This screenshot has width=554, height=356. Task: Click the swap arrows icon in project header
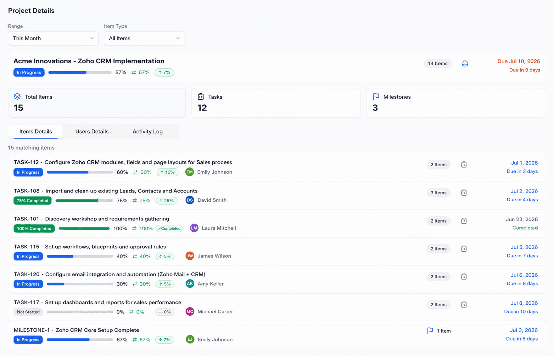[134, 73]
